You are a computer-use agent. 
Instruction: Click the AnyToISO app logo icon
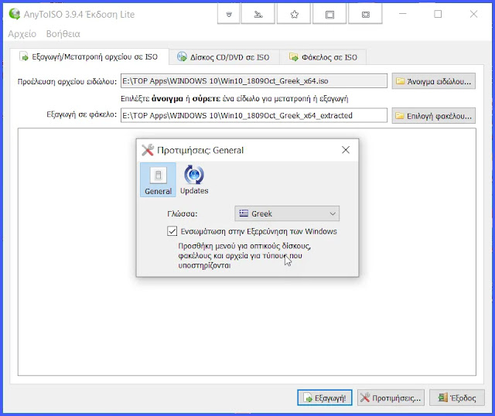(14, 14)
